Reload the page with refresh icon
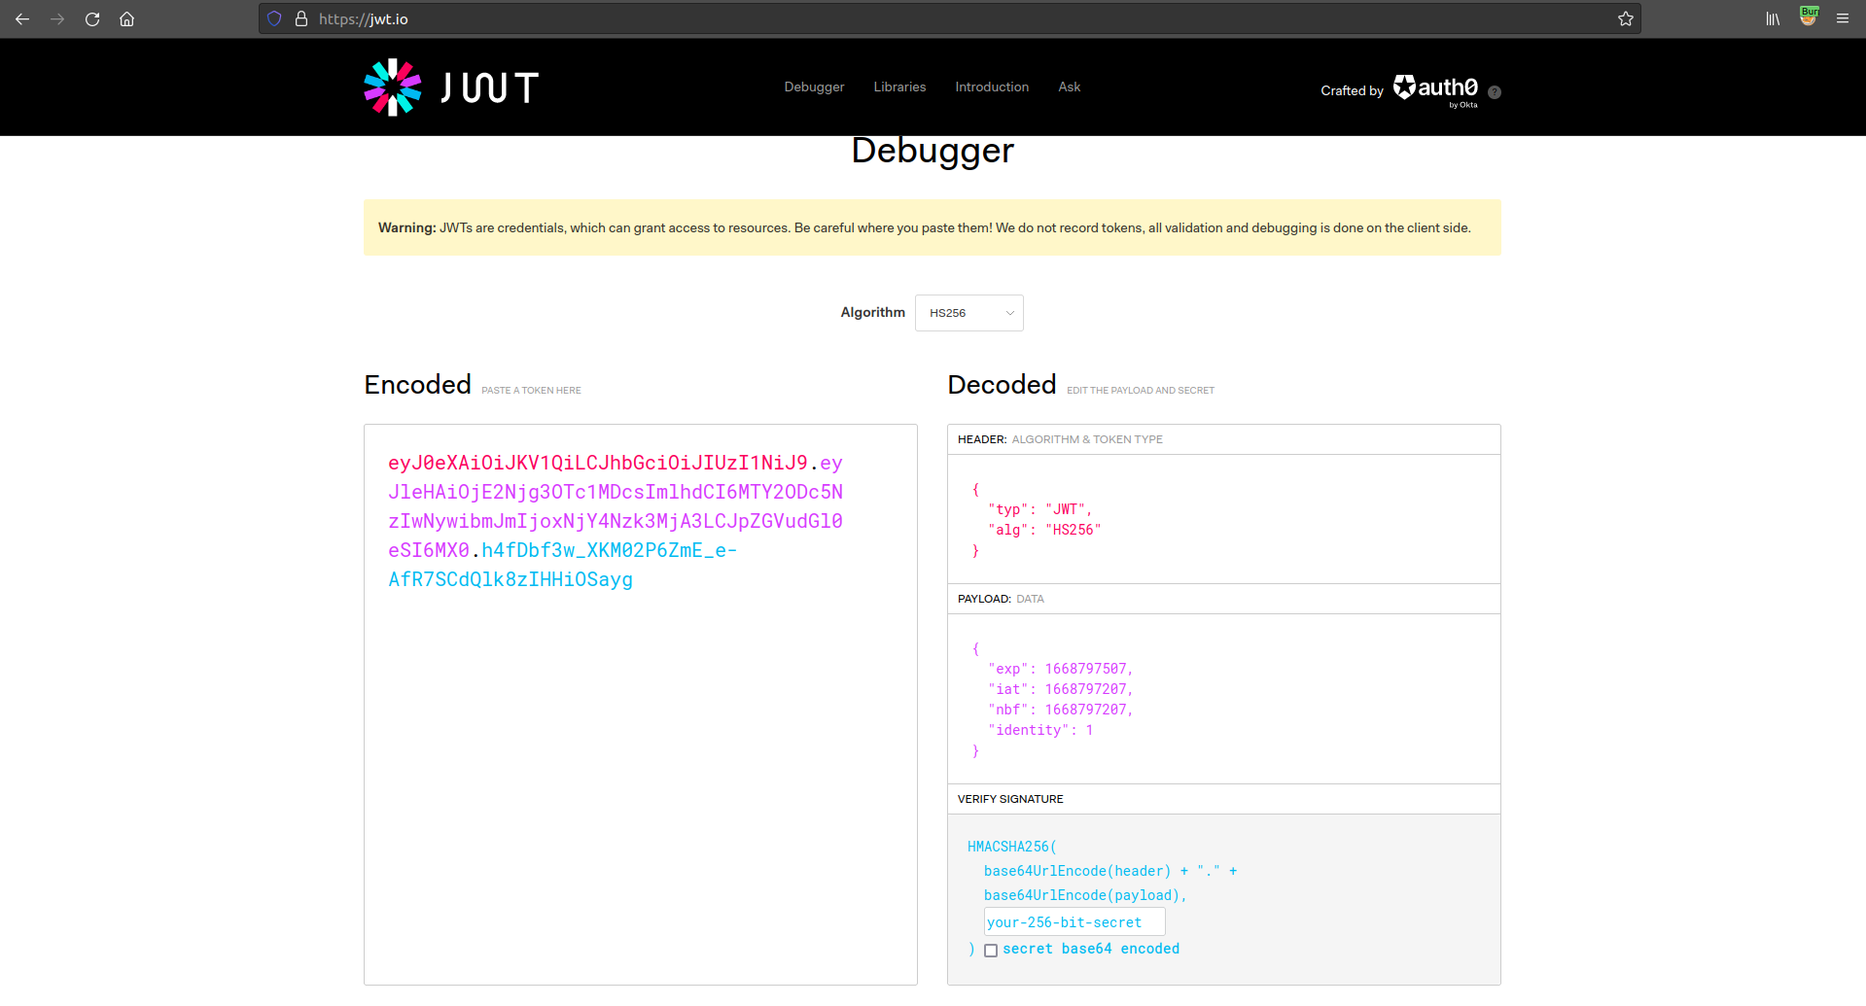The image size is (1866, 1006). (92, 19)
